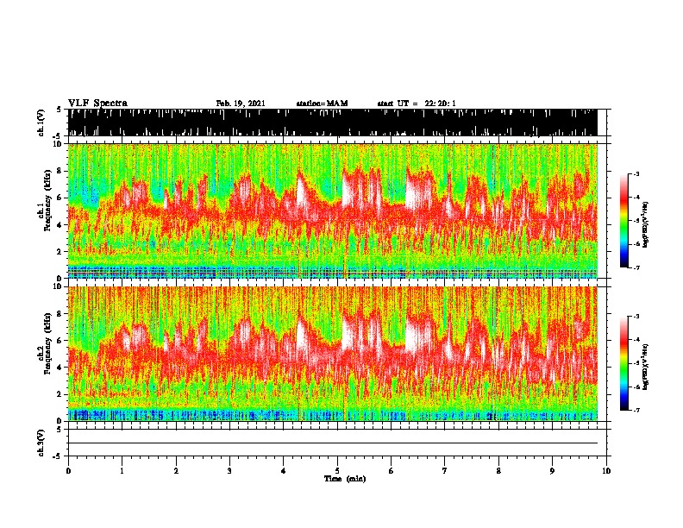Image resolution: width=683 pixels, height=528 pixels.
Task: Click the ch.2 color scale bar
Action: 624,363
